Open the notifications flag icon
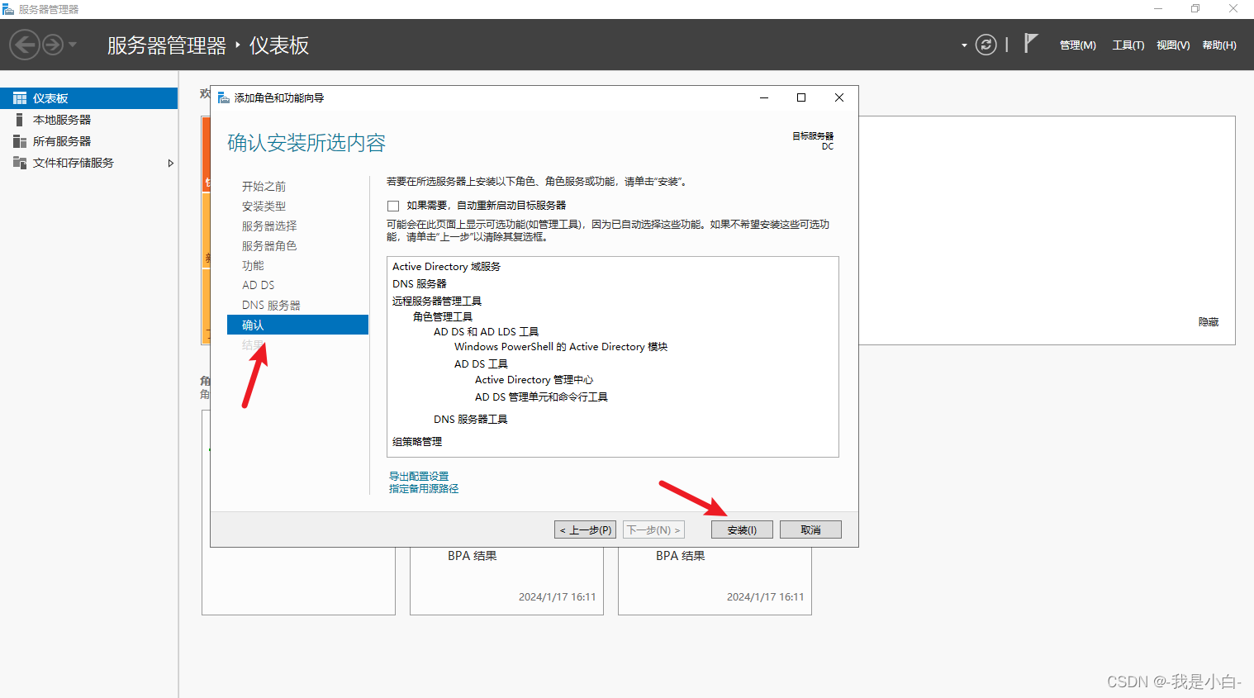The height and width of the screenshot is (698, 1254). tap(1030, 43)
